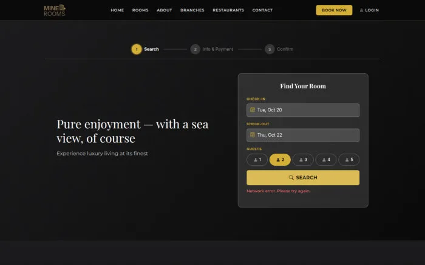The width and height of the screenshot is (425, 265).
Task: Click the CHECK-IN label
Action: 256,99
